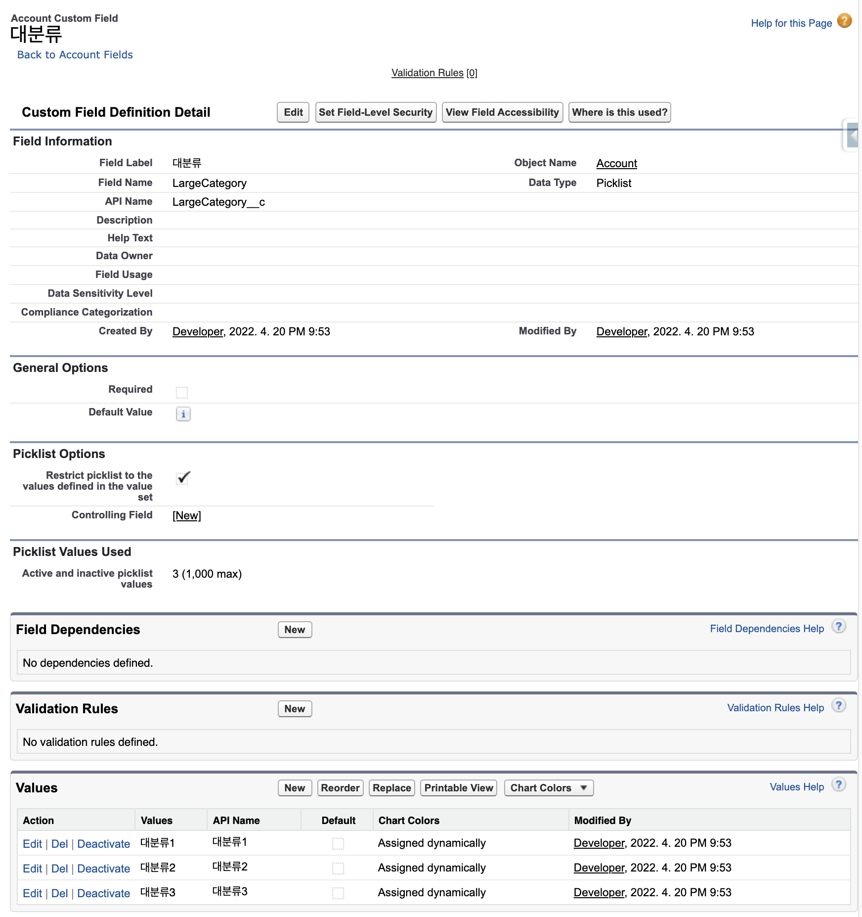The image size is (862, 917).
Task: Open Developer link in 대분류1 row
Action: (599, 843)
